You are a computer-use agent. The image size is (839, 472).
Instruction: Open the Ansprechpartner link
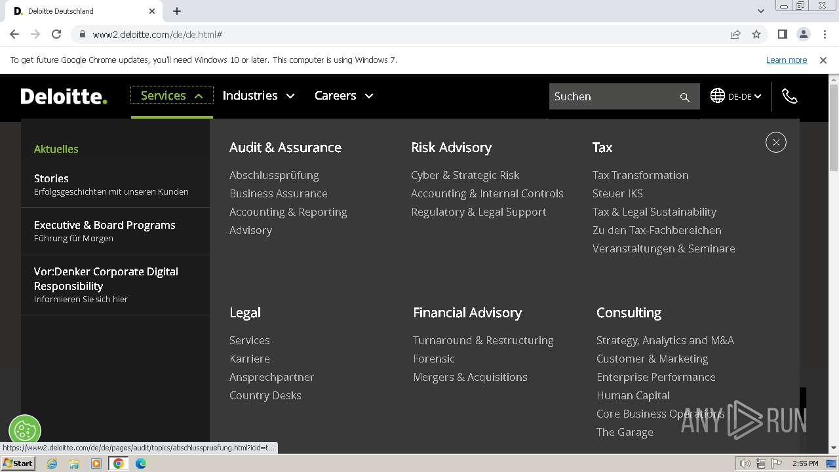[271, 377]
